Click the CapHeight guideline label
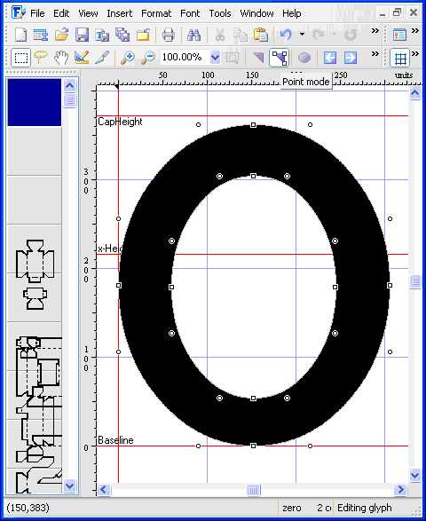 coord(120,122)
